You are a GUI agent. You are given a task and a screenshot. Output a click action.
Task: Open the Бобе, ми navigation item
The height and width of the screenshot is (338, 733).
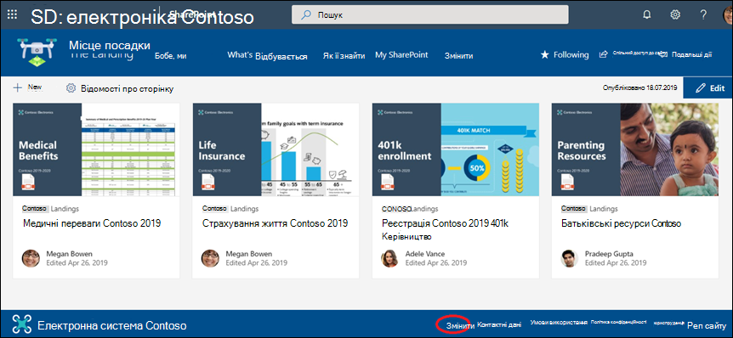coord(171,55)
